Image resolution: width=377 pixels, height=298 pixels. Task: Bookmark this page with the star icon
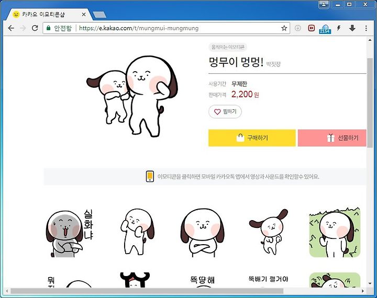coord(284,28)
